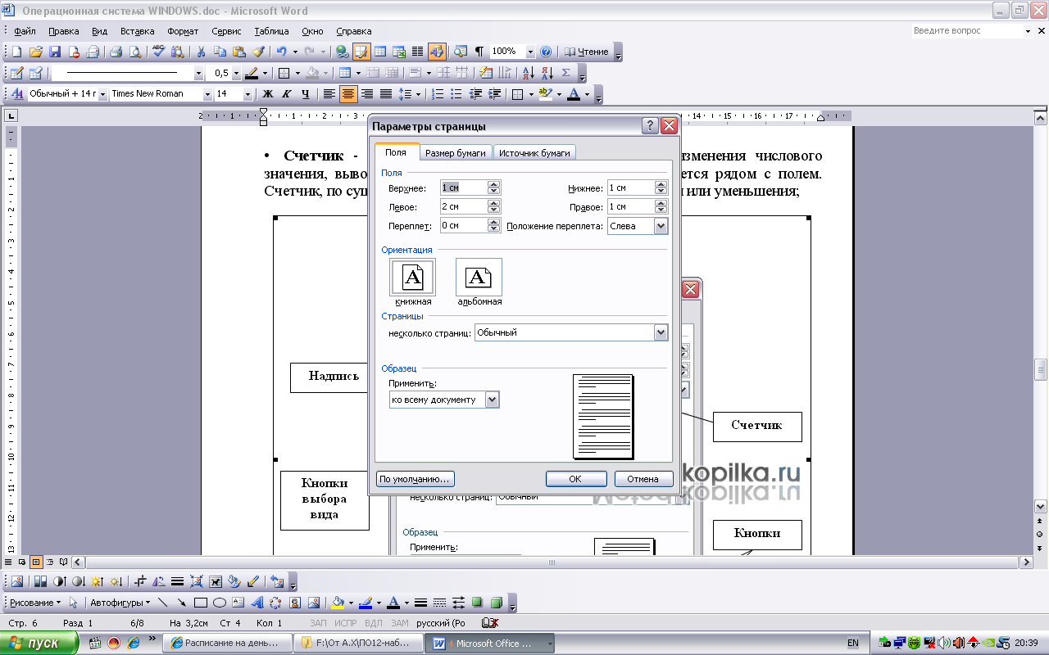Select the Line tool on the Drawing toolbar
This screenshot has width=1049, height=655.
(x=162, y=603)
